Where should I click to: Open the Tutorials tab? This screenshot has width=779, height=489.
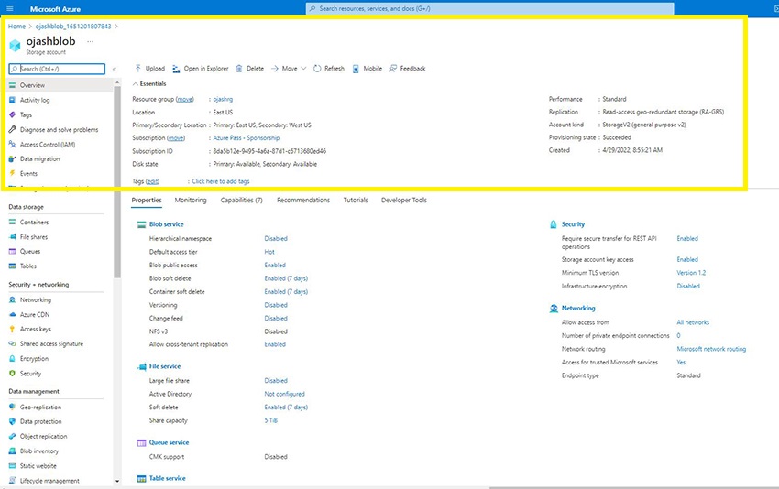pyautogui.click(x=356, y=200)
